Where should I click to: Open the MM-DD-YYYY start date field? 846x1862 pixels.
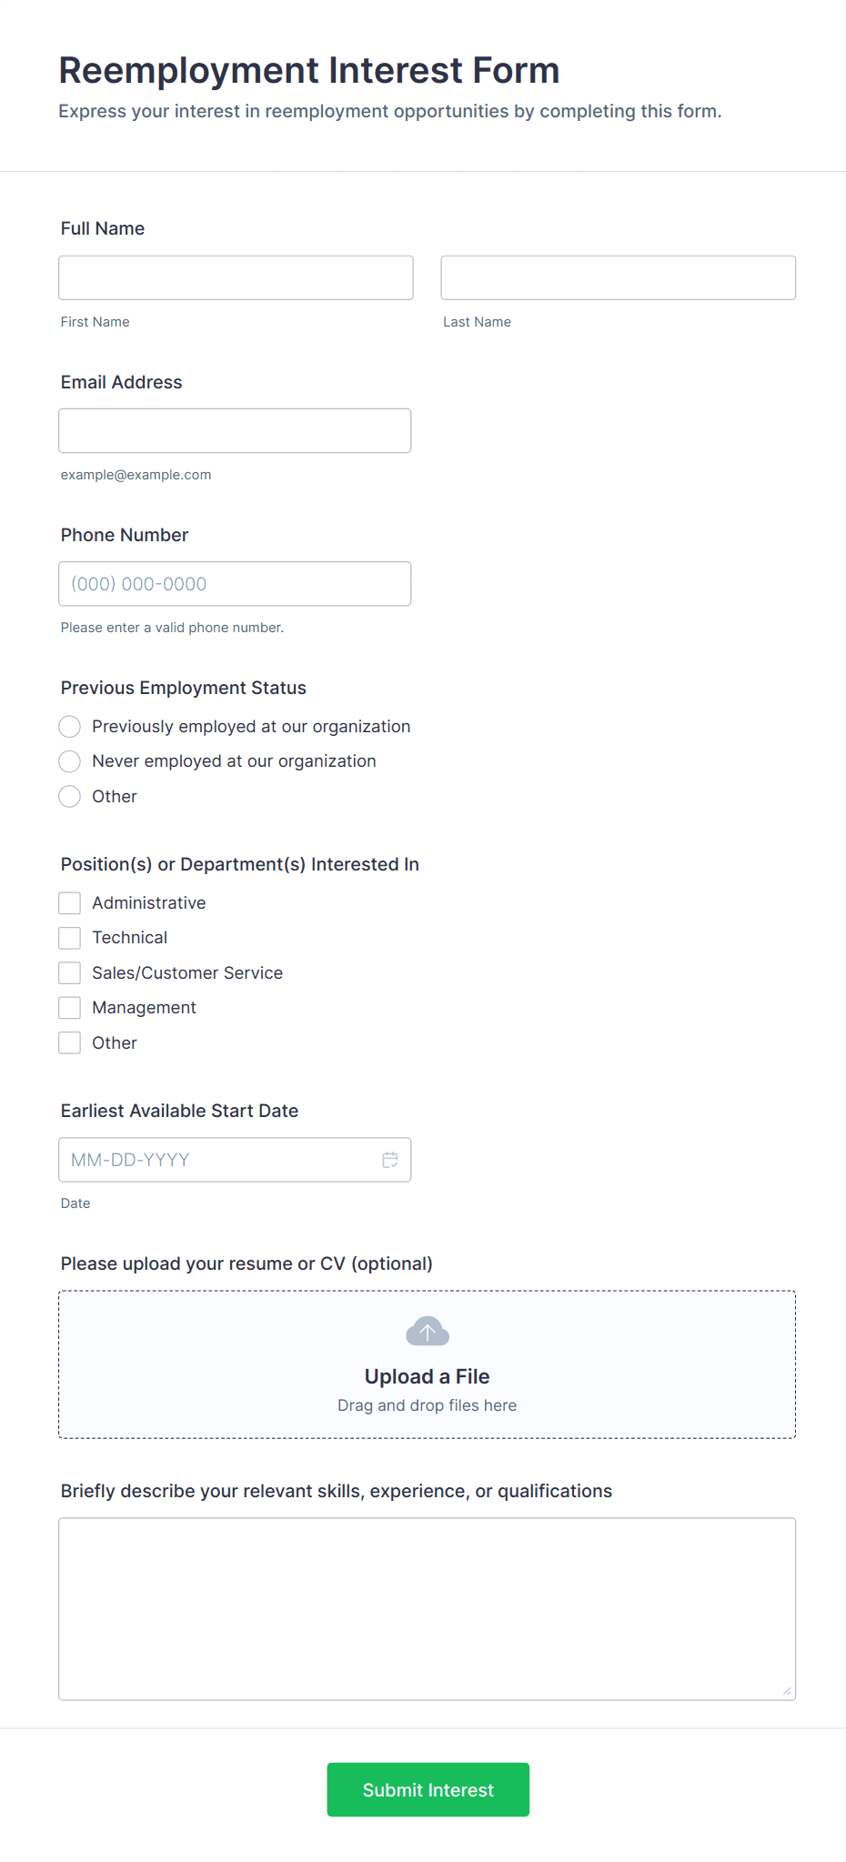coord(218,1160)
